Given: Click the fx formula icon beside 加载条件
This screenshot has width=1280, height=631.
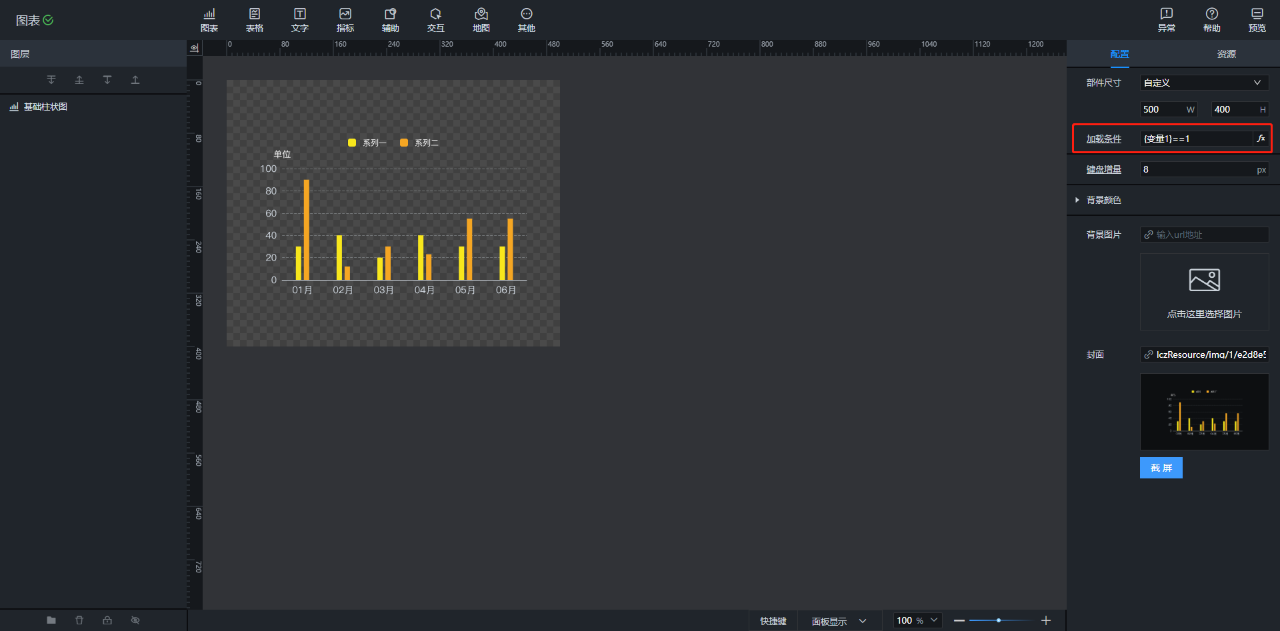Looking at the screenshot, I should [1261, 139].
